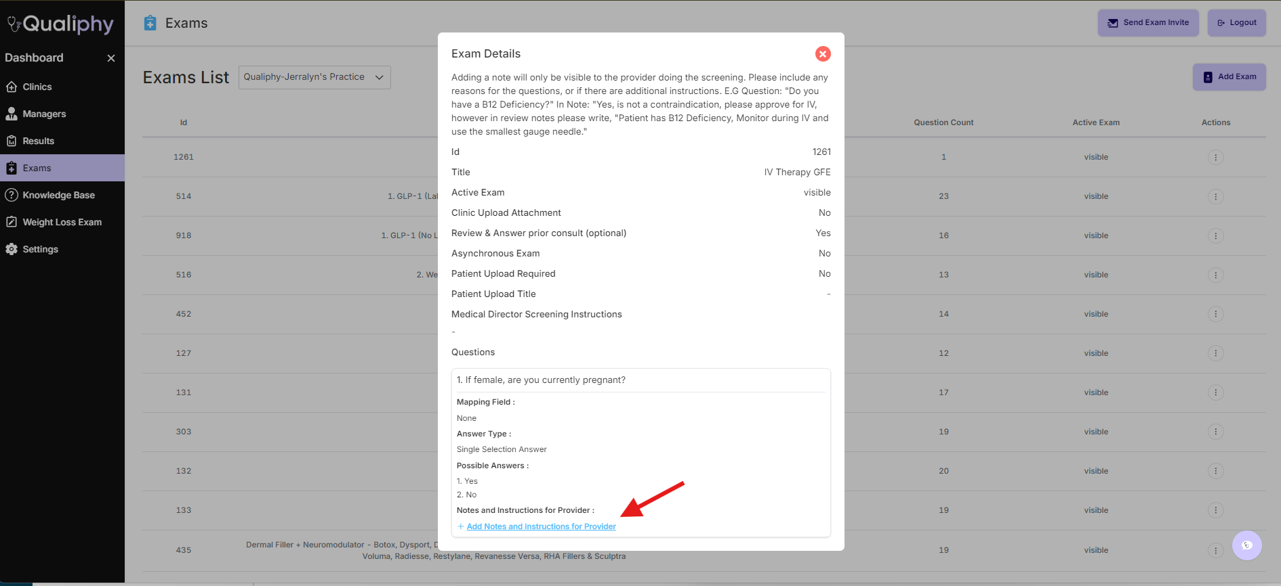Click the floating chat widget bubble
The image size is (1281, 586).
pos(1246,545)
